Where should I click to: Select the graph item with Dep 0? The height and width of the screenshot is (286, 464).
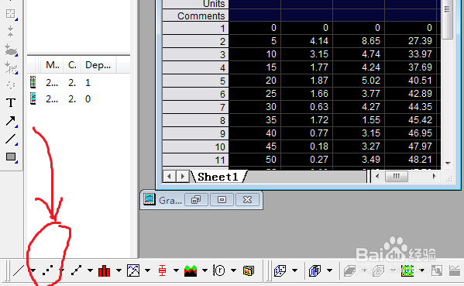coord(60,99)
